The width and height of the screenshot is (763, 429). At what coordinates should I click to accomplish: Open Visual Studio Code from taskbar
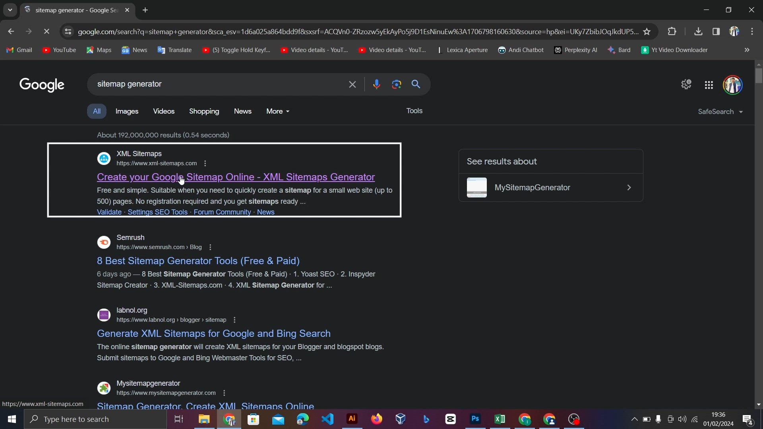point(327,419)
